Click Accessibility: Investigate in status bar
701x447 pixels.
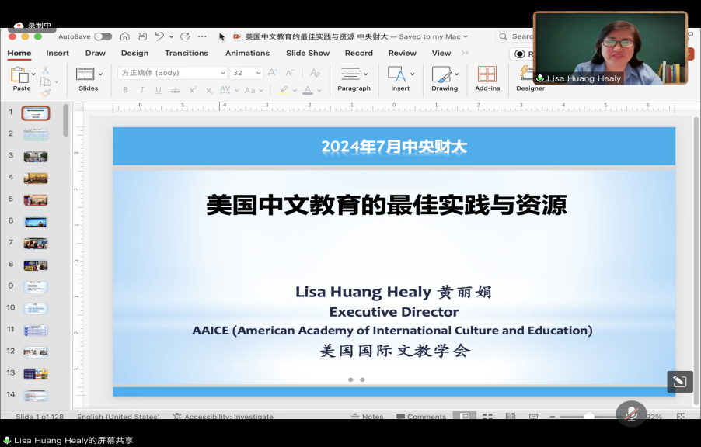[223, 417]
